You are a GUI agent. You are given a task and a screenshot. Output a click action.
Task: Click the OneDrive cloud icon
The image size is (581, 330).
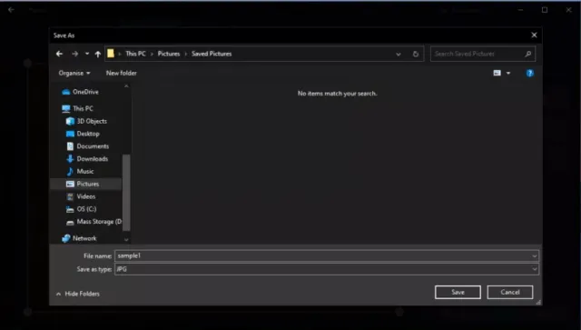pyautogui.click(x=66, y=92)
